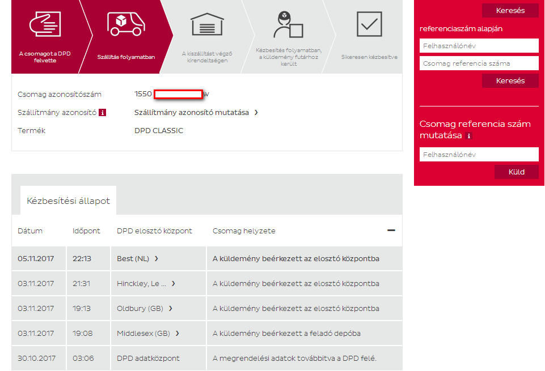Focus Felhasználónév field above Küld button
This screenshot has height=371, width=545.
(x=479, y=155)
